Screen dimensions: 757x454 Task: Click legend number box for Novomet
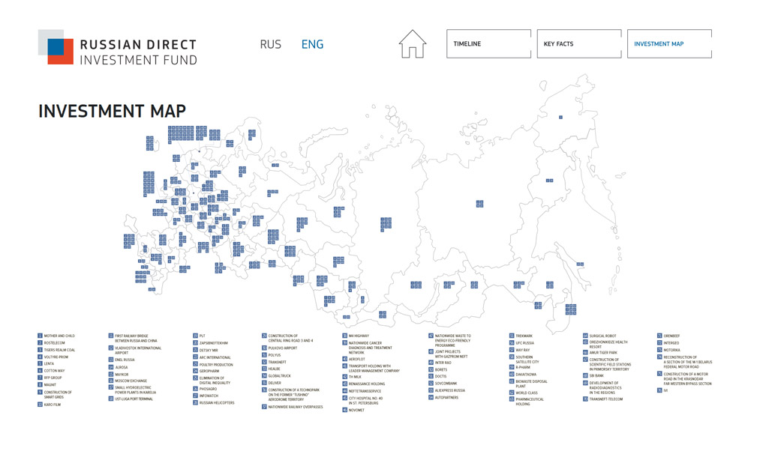click(344, 410)
